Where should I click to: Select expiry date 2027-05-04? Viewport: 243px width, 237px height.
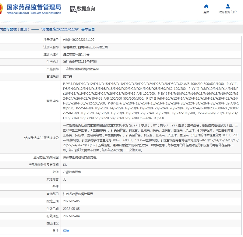[x=71, y=216]
